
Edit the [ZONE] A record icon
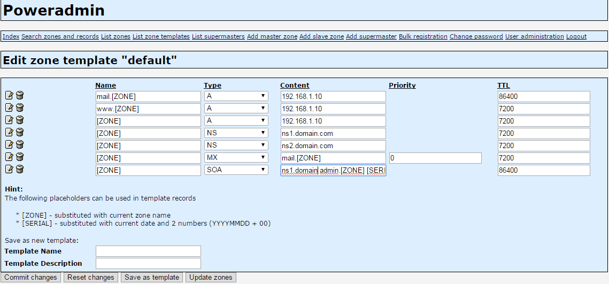[9, 120]
